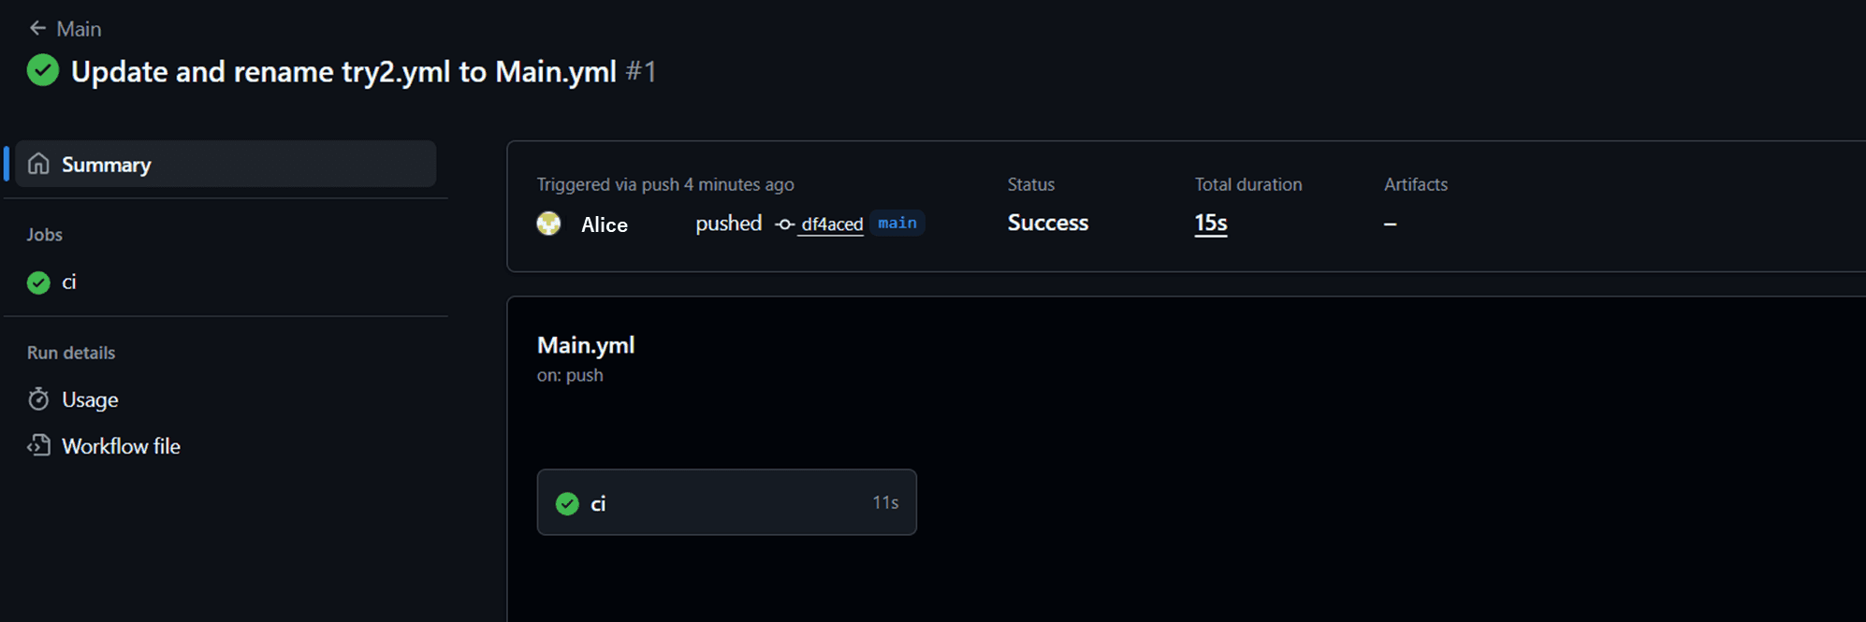
Task: Open the Summary tab in sidebar
Action: click(106, 165)
